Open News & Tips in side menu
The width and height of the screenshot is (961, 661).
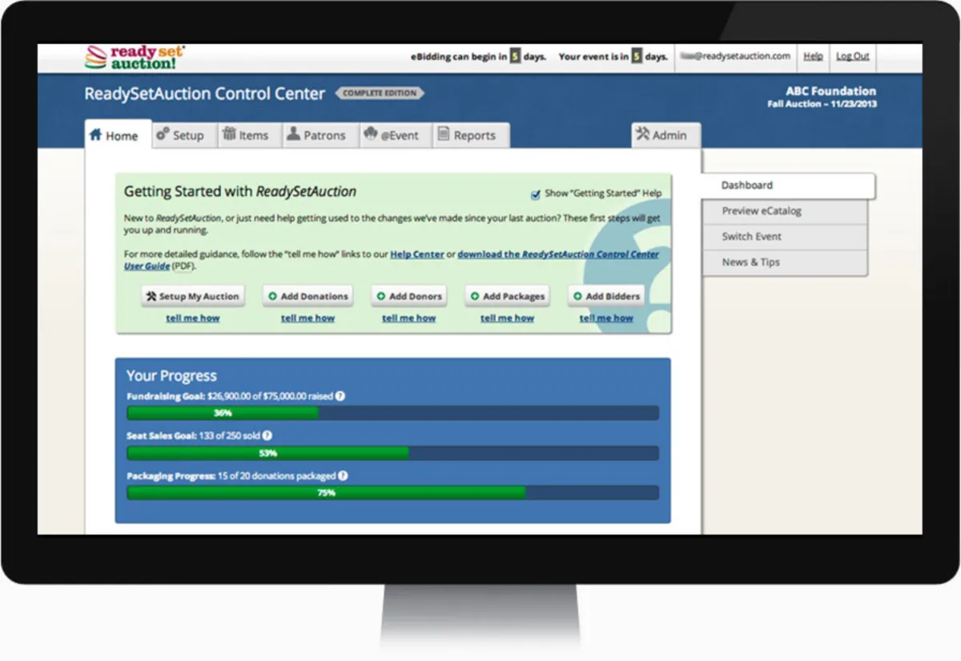pos(785,262)
